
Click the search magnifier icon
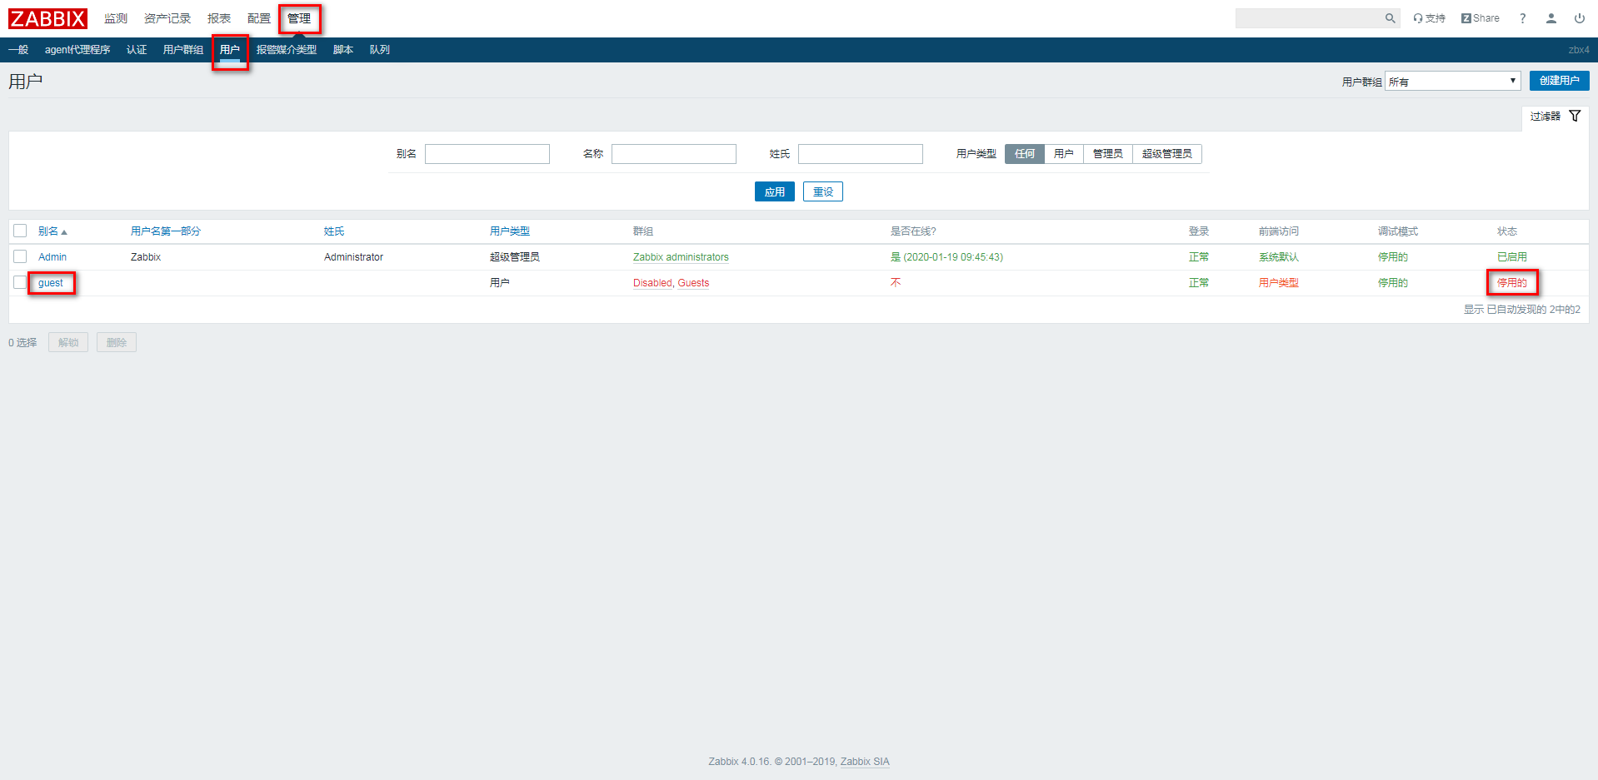1390,18
